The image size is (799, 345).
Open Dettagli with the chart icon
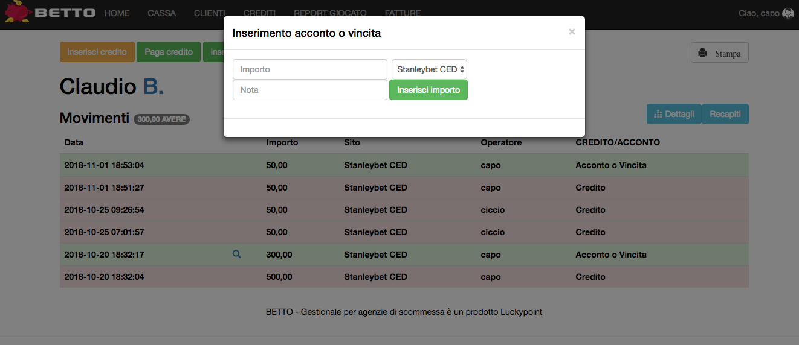tap(674, 114)
